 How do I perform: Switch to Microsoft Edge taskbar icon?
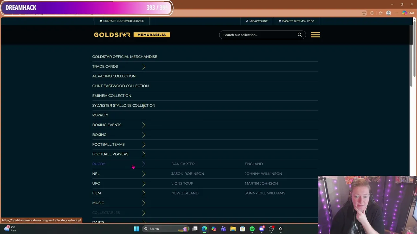(204, 229)
